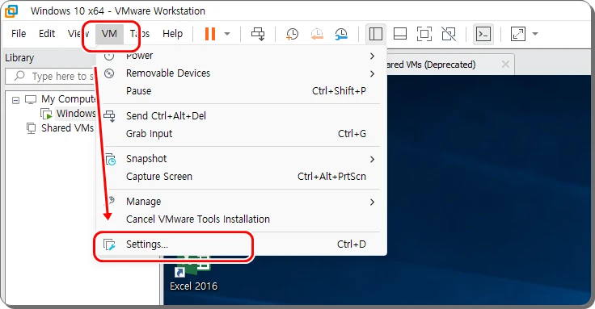
Task: Click the VM menu in menu bar
Action: pyautogui.click(x=109, y=34)
